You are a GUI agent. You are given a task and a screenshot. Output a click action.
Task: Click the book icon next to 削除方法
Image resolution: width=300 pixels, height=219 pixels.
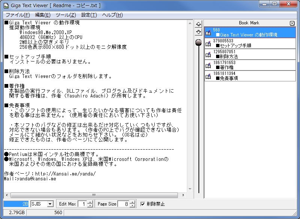[x=207, y=54]
